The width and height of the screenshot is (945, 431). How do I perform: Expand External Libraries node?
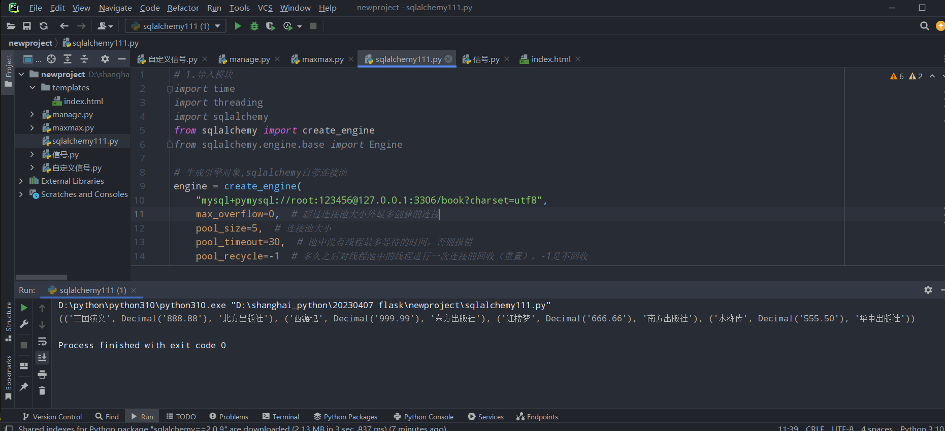21,181
